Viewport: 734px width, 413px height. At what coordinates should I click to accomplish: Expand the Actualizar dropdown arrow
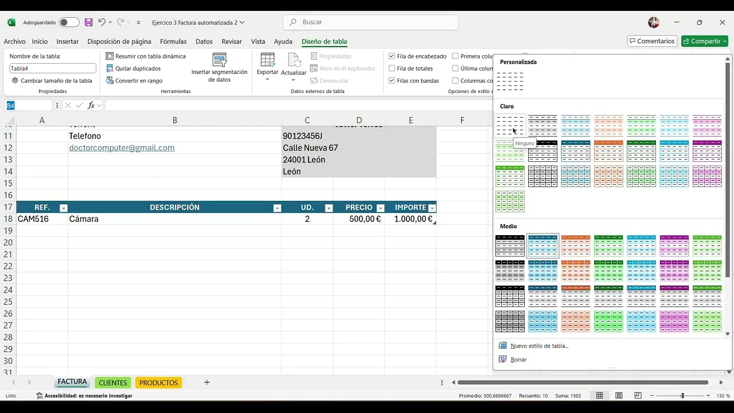click(294, 80)
